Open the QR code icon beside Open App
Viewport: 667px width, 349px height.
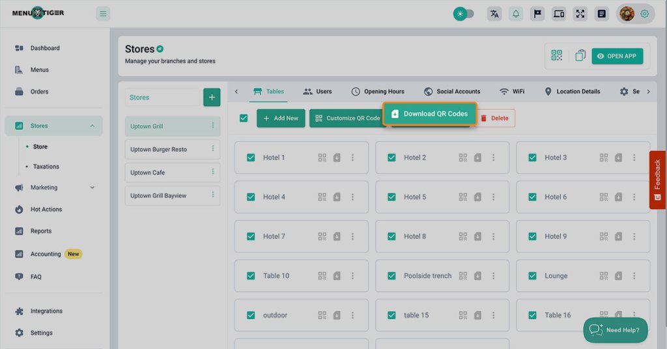(x=556, y=56)
